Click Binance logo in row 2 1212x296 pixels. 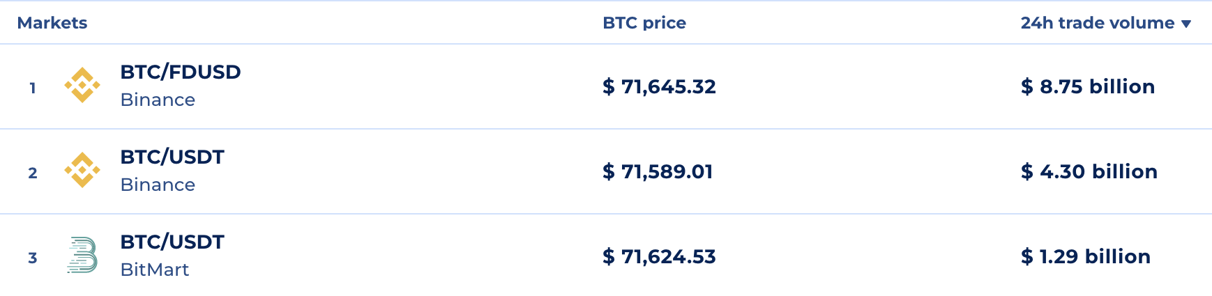pos(82,170)
